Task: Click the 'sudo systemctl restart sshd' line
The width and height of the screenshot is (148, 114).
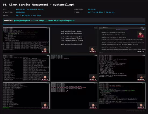Action: [x=71, y=44]
